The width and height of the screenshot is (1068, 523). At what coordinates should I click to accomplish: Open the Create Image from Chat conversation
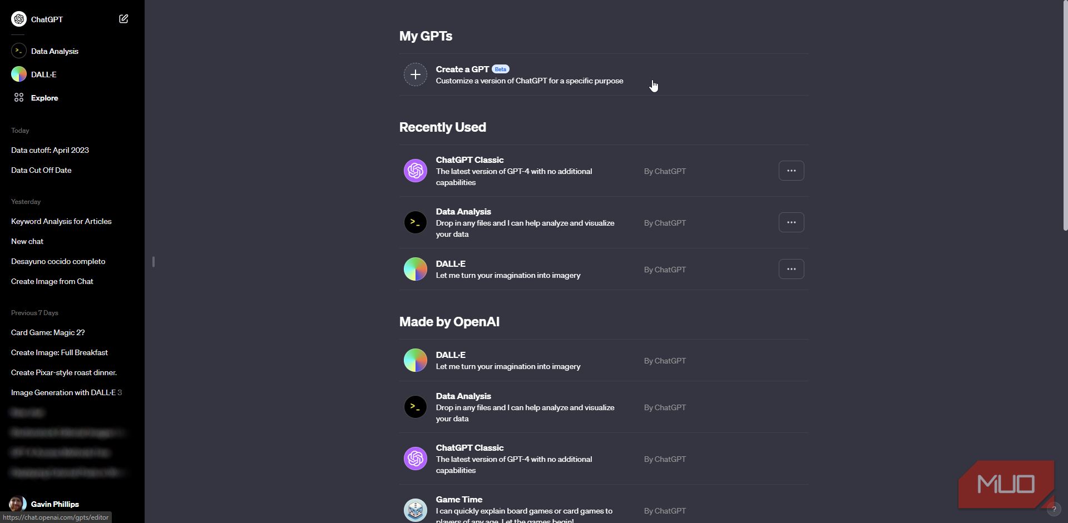click(x=52, y=281)
